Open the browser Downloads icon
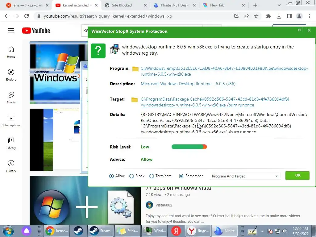Screen dimensions: 316x237 279,16
